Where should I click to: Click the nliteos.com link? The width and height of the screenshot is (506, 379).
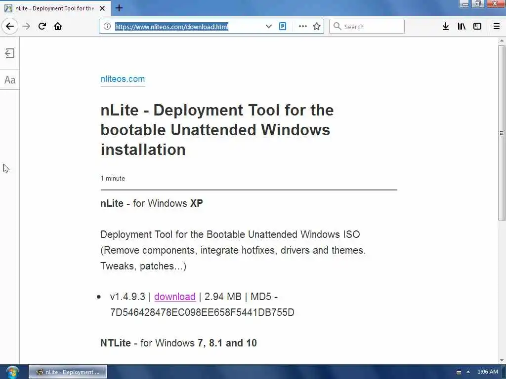tap(123, 79)
